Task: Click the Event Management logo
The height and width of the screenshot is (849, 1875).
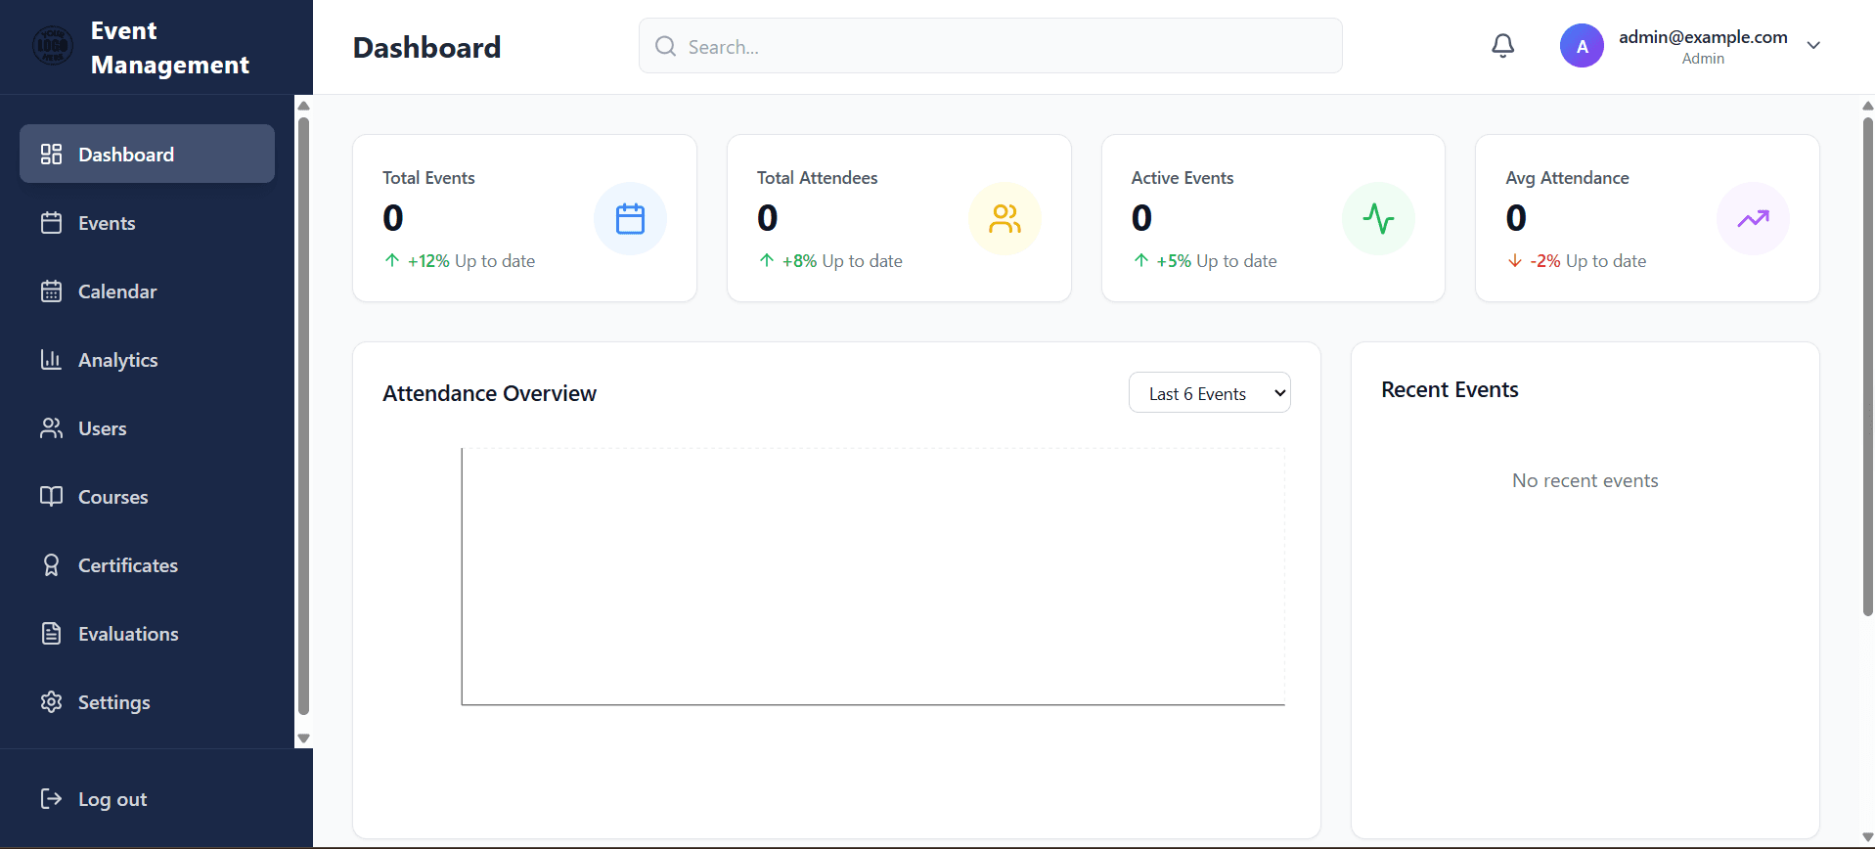Action: (x=53, y=46)
